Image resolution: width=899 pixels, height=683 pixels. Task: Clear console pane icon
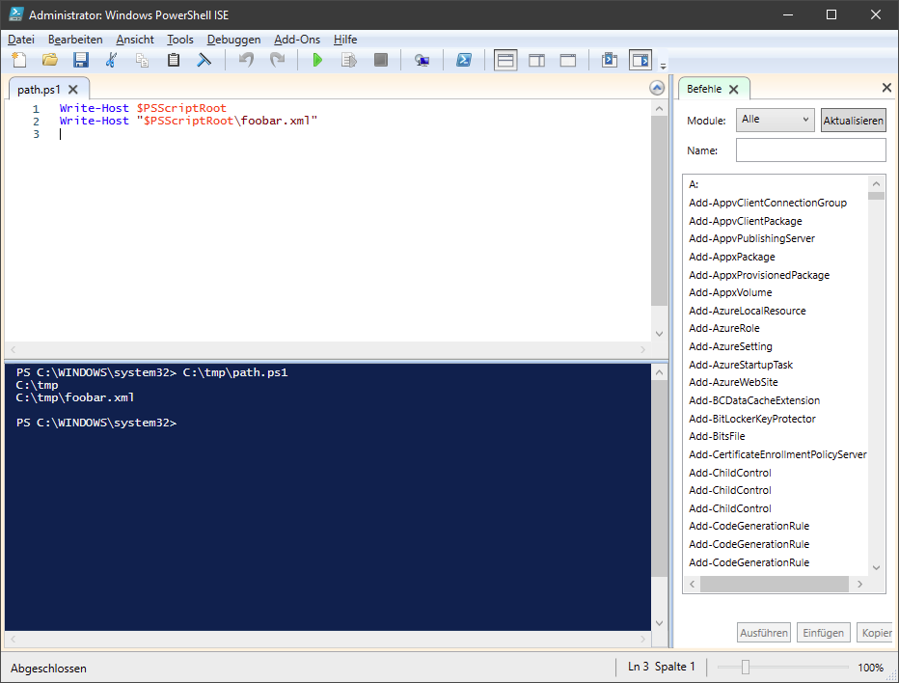(204, 60)
